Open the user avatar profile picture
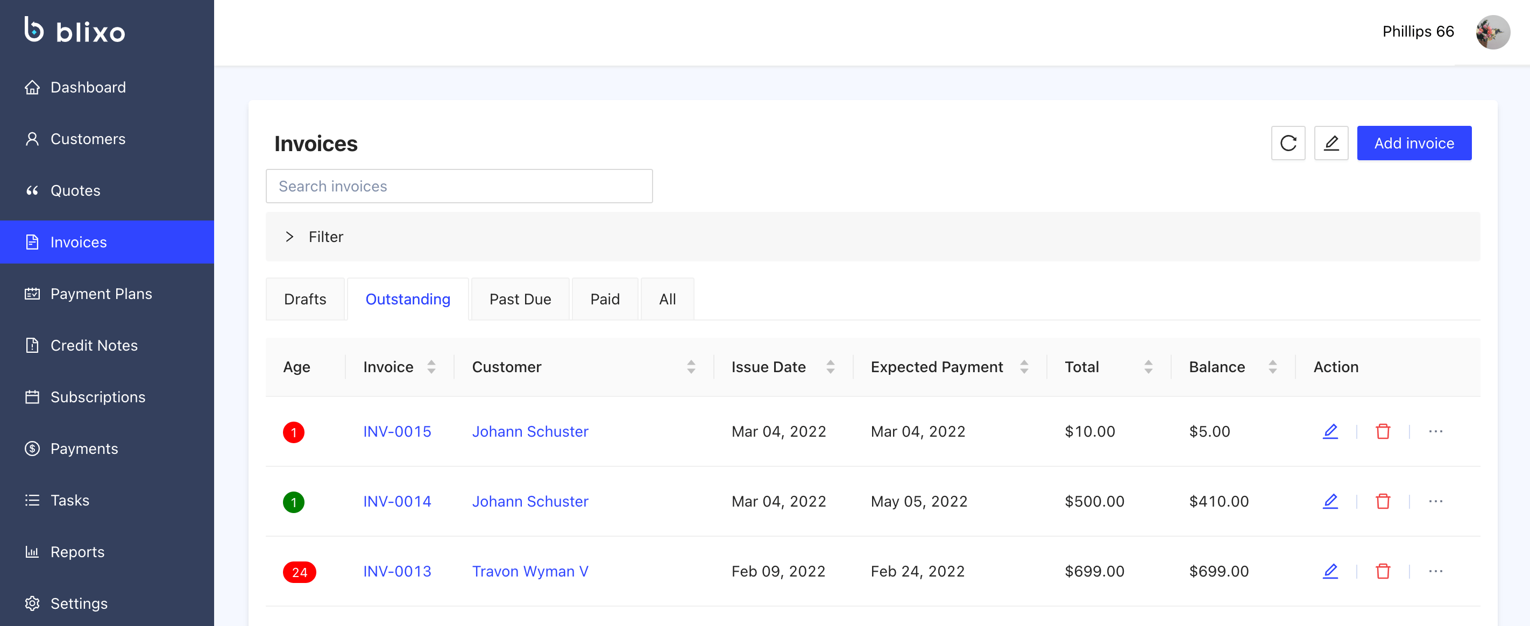This screenshot has height=626, width=1530. coord(1492,32)
